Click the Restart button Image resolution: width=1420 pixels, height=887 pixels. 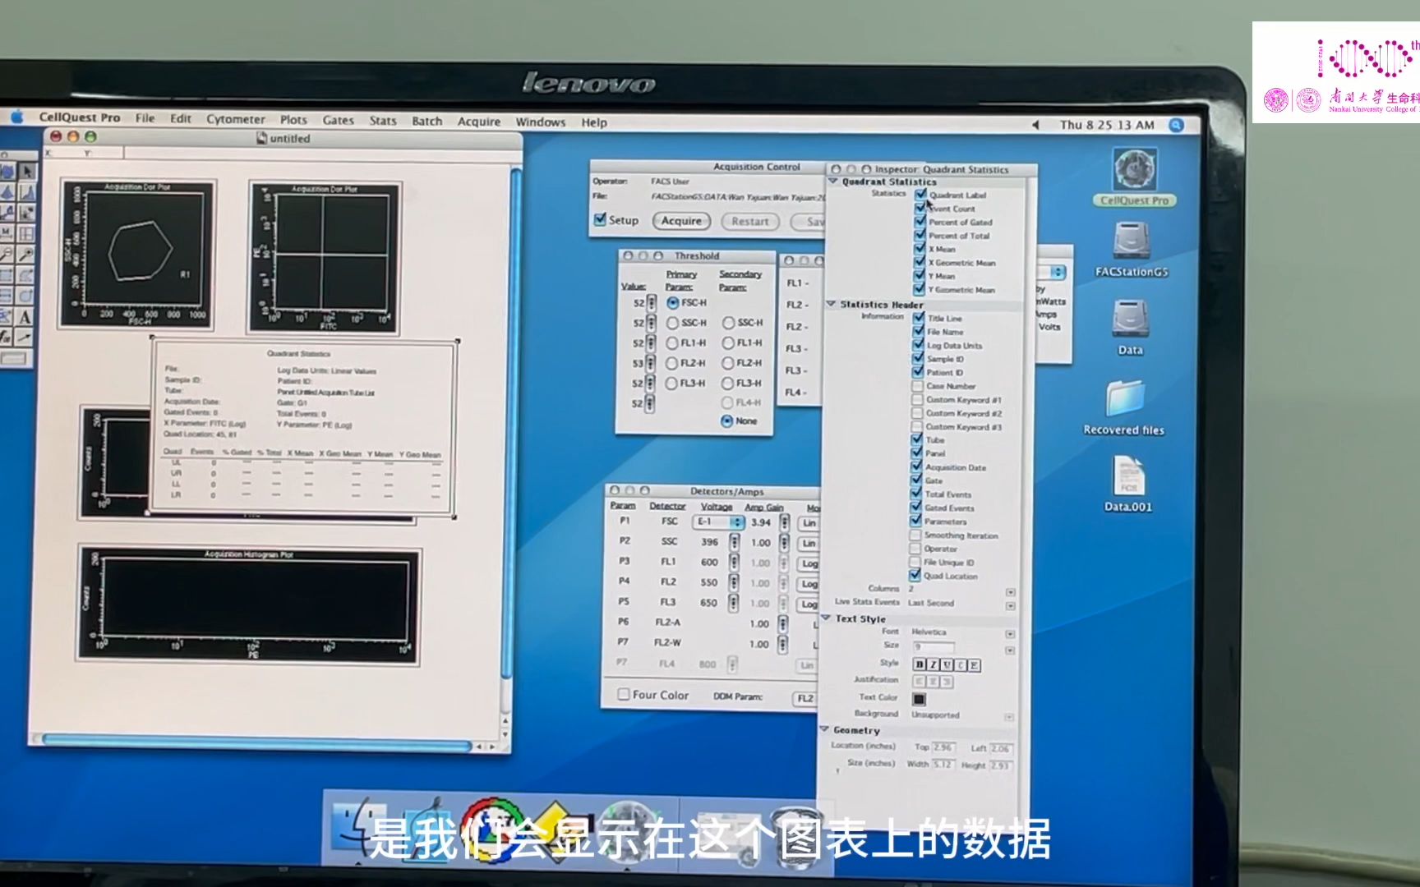(x=750, y=222)
